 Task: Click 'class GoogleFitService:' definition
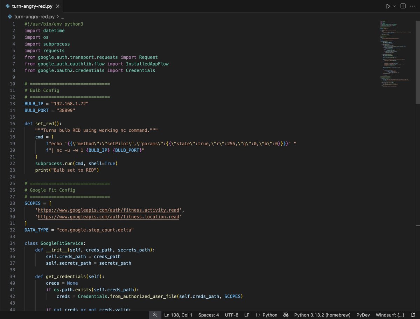[x=55, y=243]
